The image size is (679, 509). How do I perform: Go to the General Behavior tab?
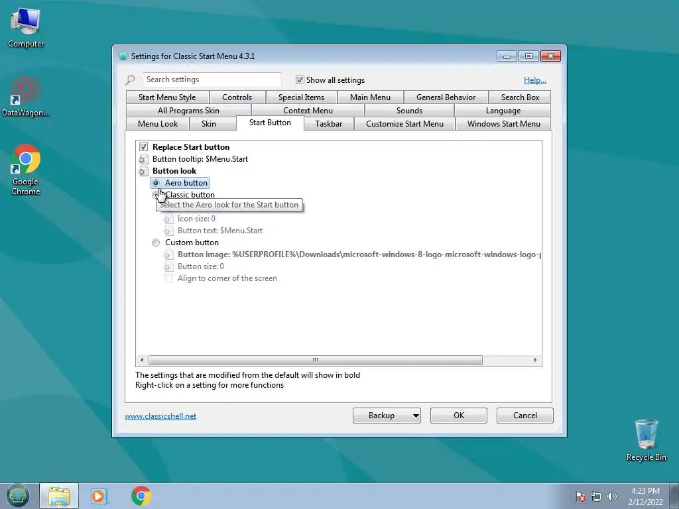446,97
